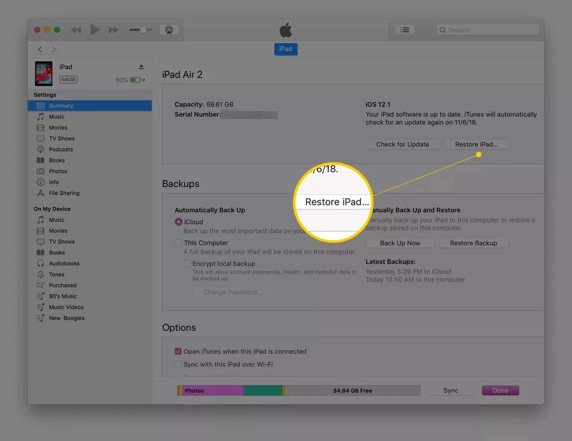Enable Encrypt local backup checkbox
Viewport: 572px width, 441px height.
(x=187, y=263)
